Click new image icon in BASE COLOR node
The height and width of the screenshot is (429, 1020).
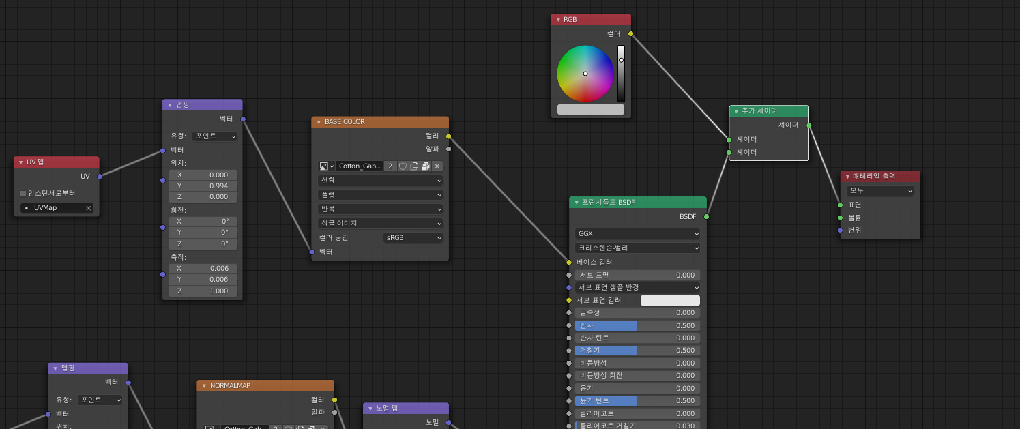(414, 166)
